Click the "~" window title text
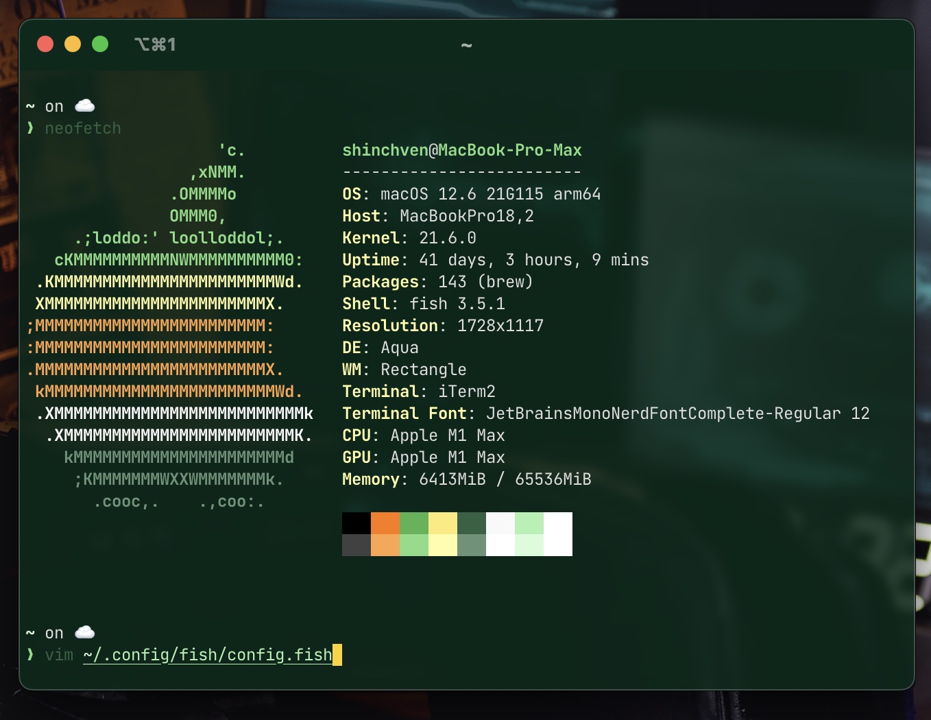931x720 pixels. pyautogui.click(x=466, y=45)
